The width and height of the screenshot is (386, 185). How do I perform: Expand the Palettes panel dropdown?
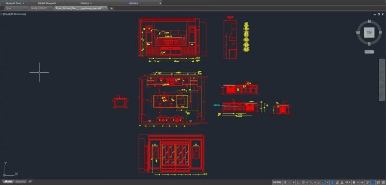[x=86, y=3]
